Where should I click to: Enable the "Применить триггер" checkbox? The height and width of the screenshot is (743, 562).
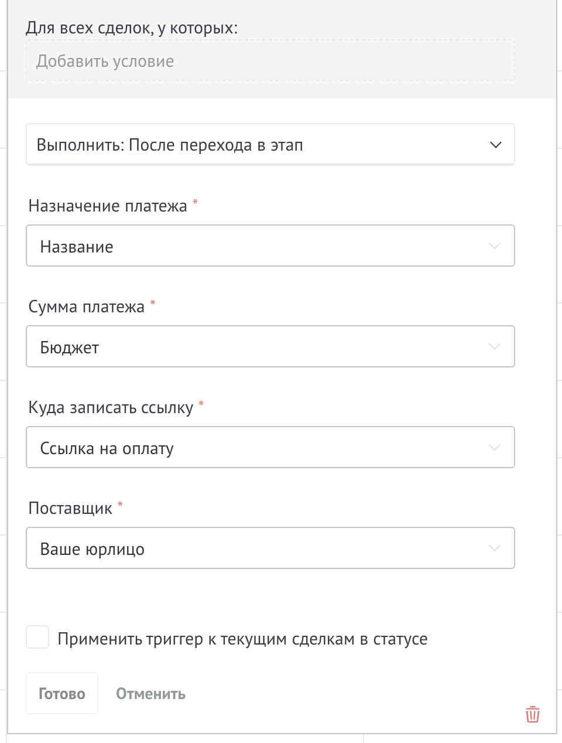[x=37, y=638]
